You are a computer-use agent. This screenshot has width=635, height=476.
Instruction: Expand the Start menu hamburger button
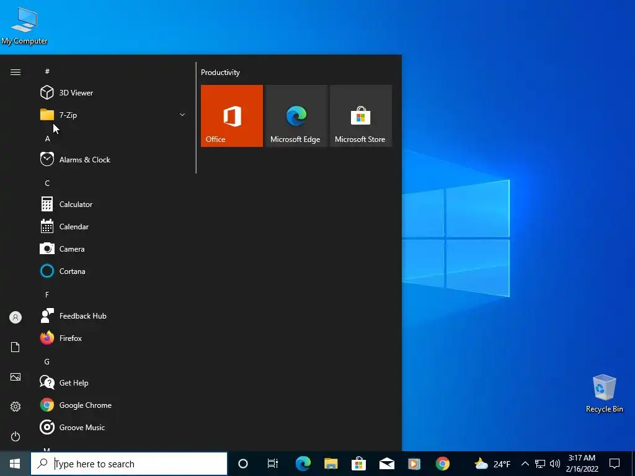(x=16, y=72)
